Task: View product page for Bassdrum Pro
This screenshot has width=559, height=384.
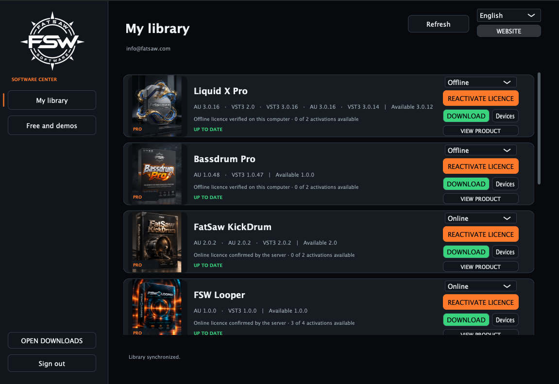Action: click(481, 199)
